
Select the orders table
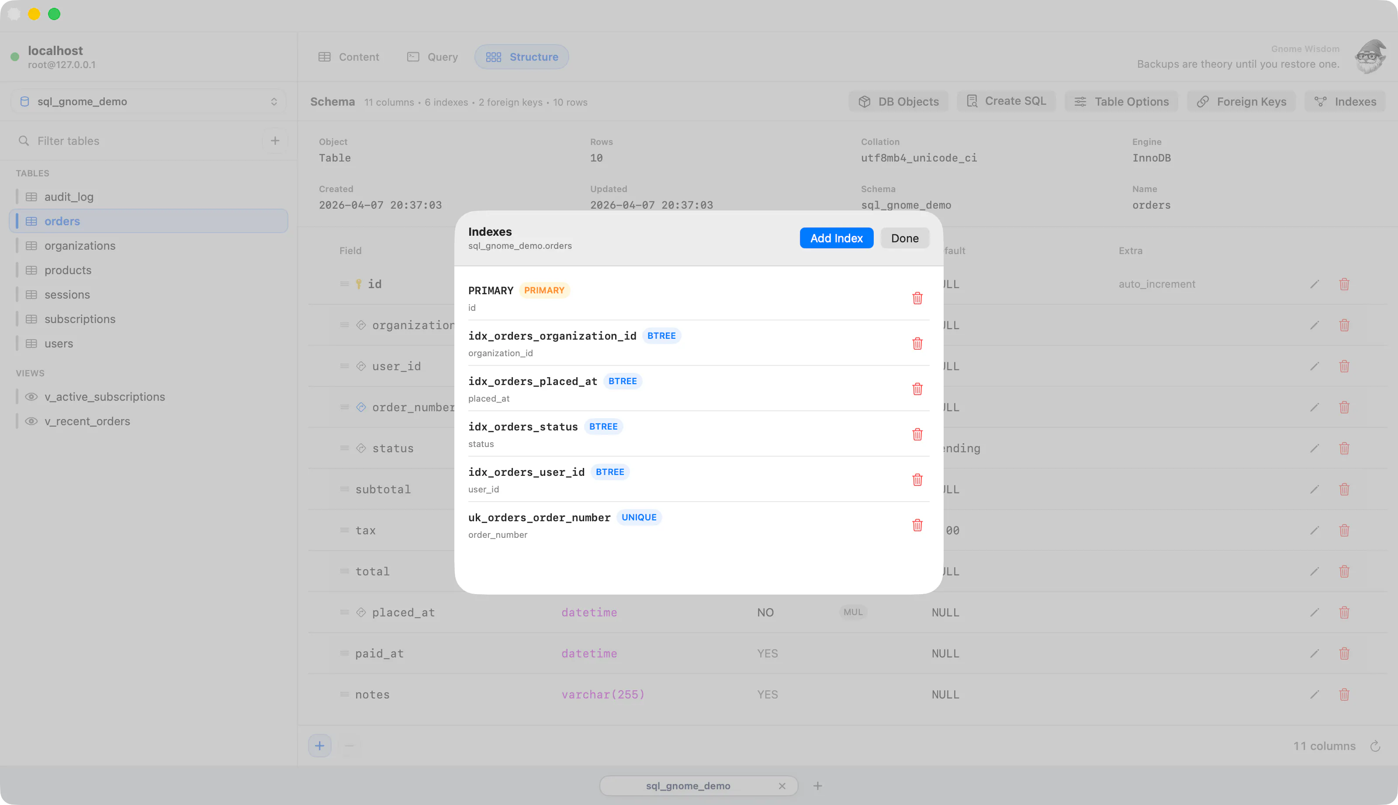coord(148,221)
